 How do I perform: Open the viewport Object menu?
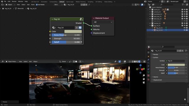35,62
